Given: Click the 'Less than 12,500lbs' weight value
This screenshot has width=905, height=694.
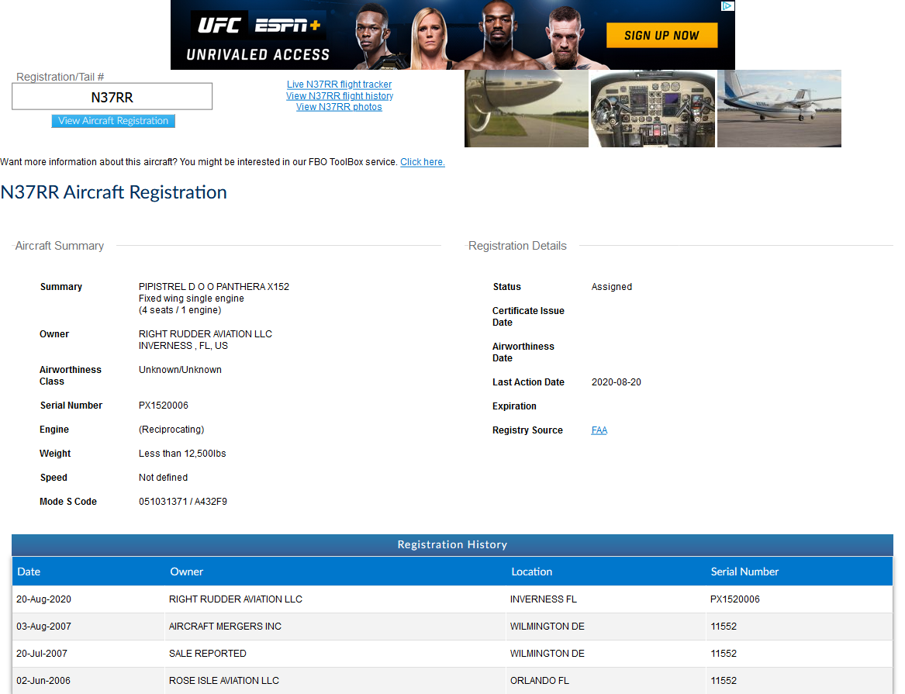Looking at the screenshot, I should pos(182,454).
